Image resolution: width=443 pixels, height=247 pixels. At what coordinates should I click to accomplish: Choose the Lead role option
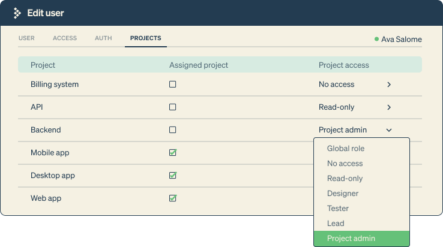(x=336, y=224)
